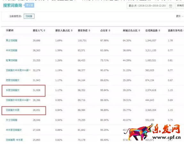
Task: Open the calendar date picker icon
Action: pos(171,6)
